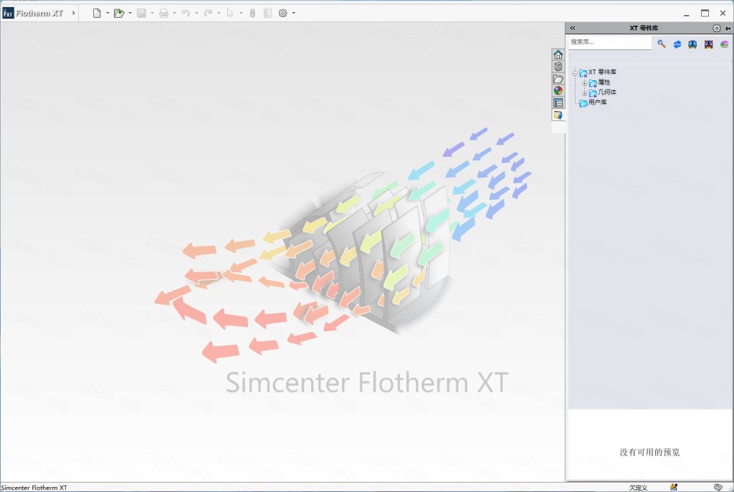Open the custom properties list tab
Image resolution: width=734 pixels, height=492 pixels.
pos(558,103)
